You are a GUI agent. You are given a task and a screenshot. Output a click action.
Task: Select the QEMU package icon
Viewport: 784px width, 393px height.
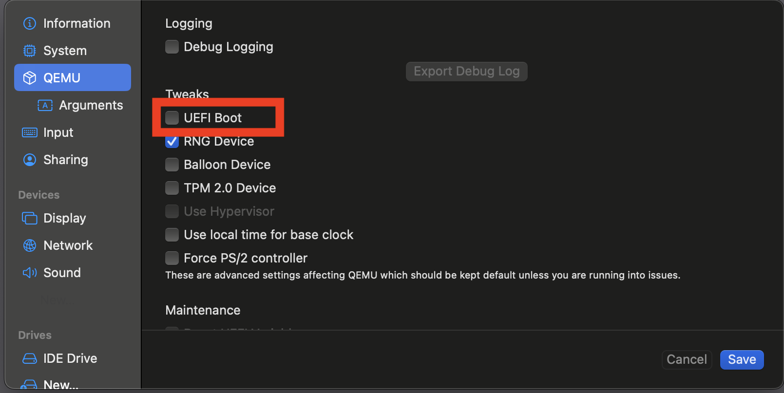point(29,77)
